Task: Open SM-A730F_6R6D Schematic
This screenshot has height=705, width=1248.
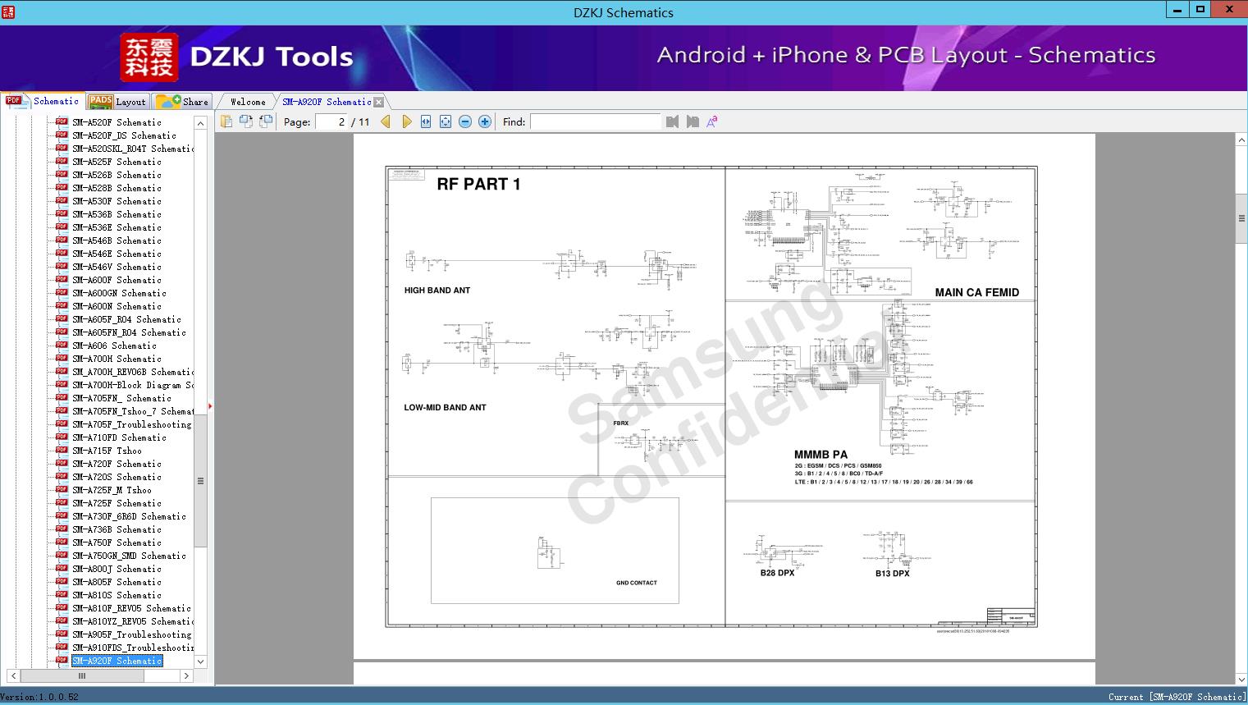Action: pyautogui.click(x=129, y=516)
